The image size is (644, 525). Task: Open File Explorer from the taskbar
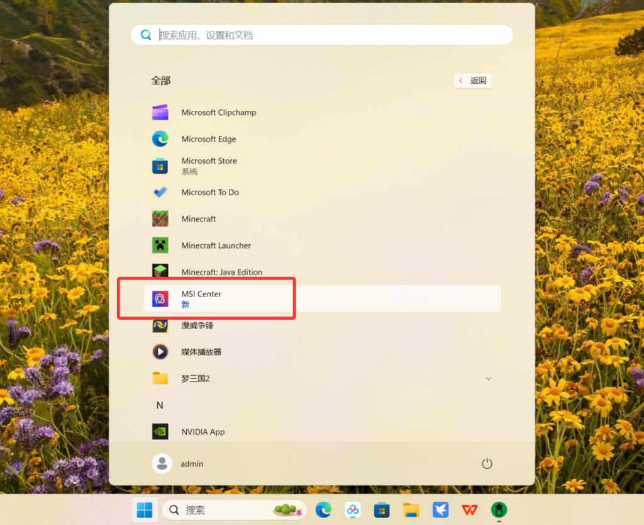coord(411,510)
